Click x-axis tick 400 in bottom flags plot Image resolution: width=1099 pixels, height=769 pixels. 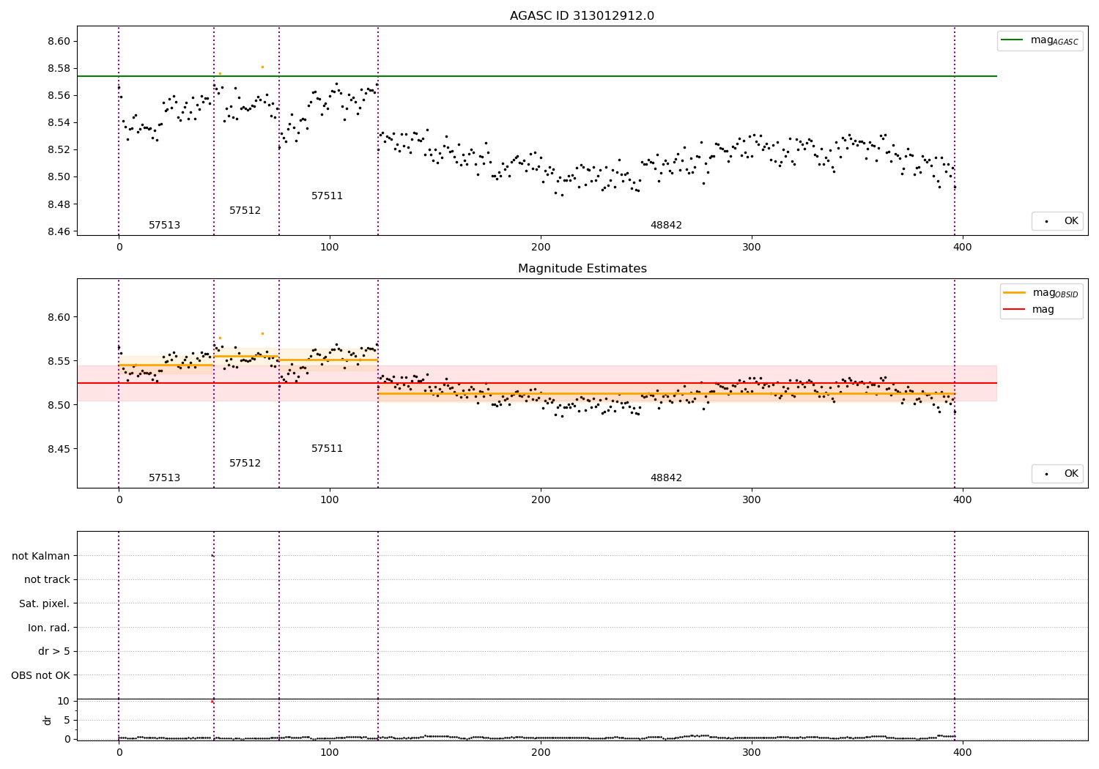pyautogui.click(x=962, y=753)
